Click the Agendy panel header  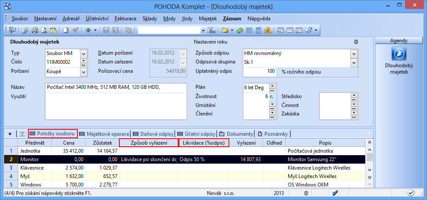tap(399, 41)
